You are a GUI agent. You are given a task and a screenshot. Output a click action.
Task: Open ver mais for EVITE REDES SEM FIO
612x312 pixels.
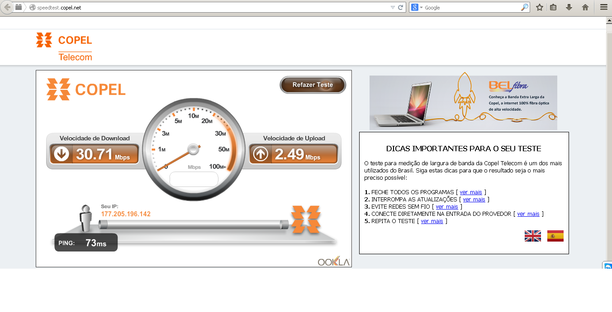coord(447,207)
